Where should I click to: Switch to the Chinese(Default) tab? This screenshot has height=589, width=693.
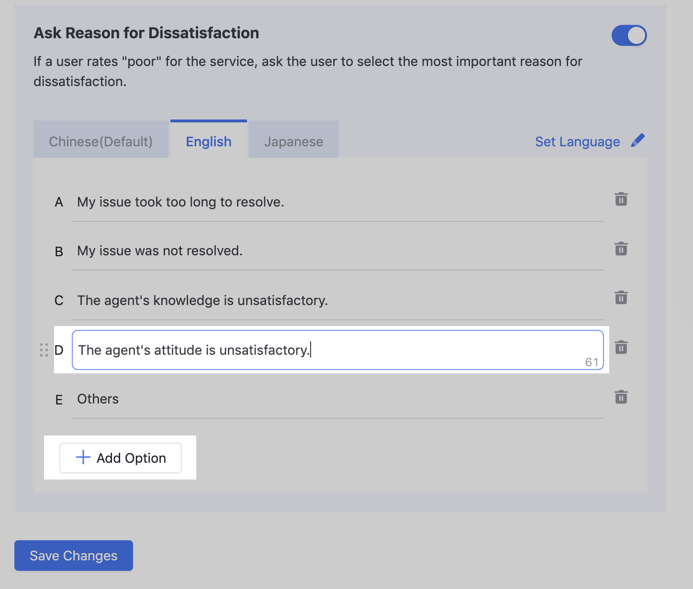[101, 141]
